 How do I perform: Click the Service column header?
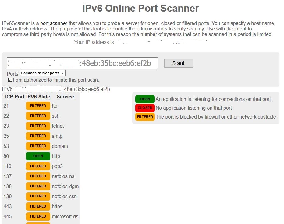click(65, 97)
